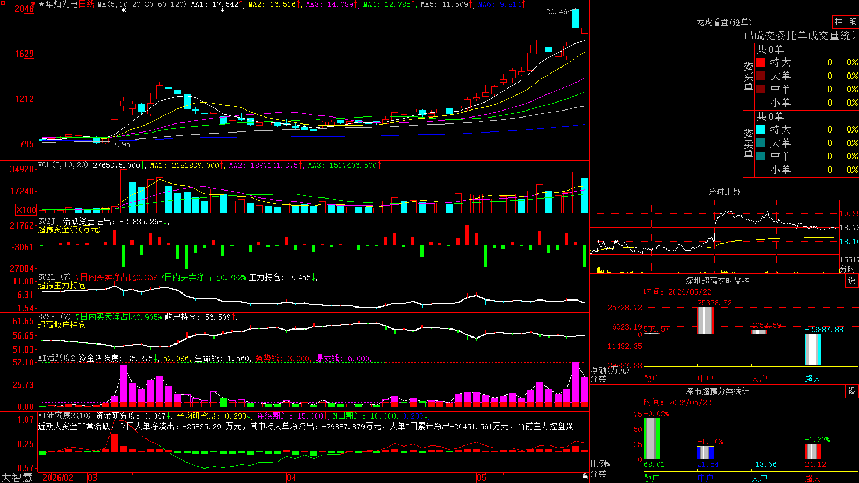This screenshot has height=483, width=859.
Task: Open 设 settings for 深圳超赢实时监控
Action: click(x=852, y=281)
